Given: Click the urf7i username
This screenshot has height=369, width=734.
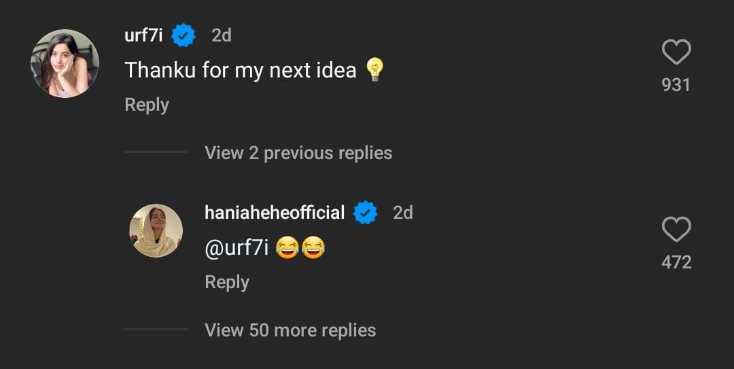Looking at the screenshot, I should (143, 35).
